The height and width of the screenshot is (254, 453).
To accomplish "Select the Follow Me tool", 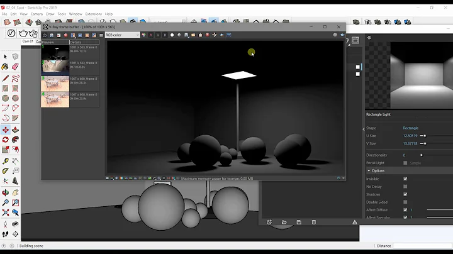I will click(x=15, y=140).
